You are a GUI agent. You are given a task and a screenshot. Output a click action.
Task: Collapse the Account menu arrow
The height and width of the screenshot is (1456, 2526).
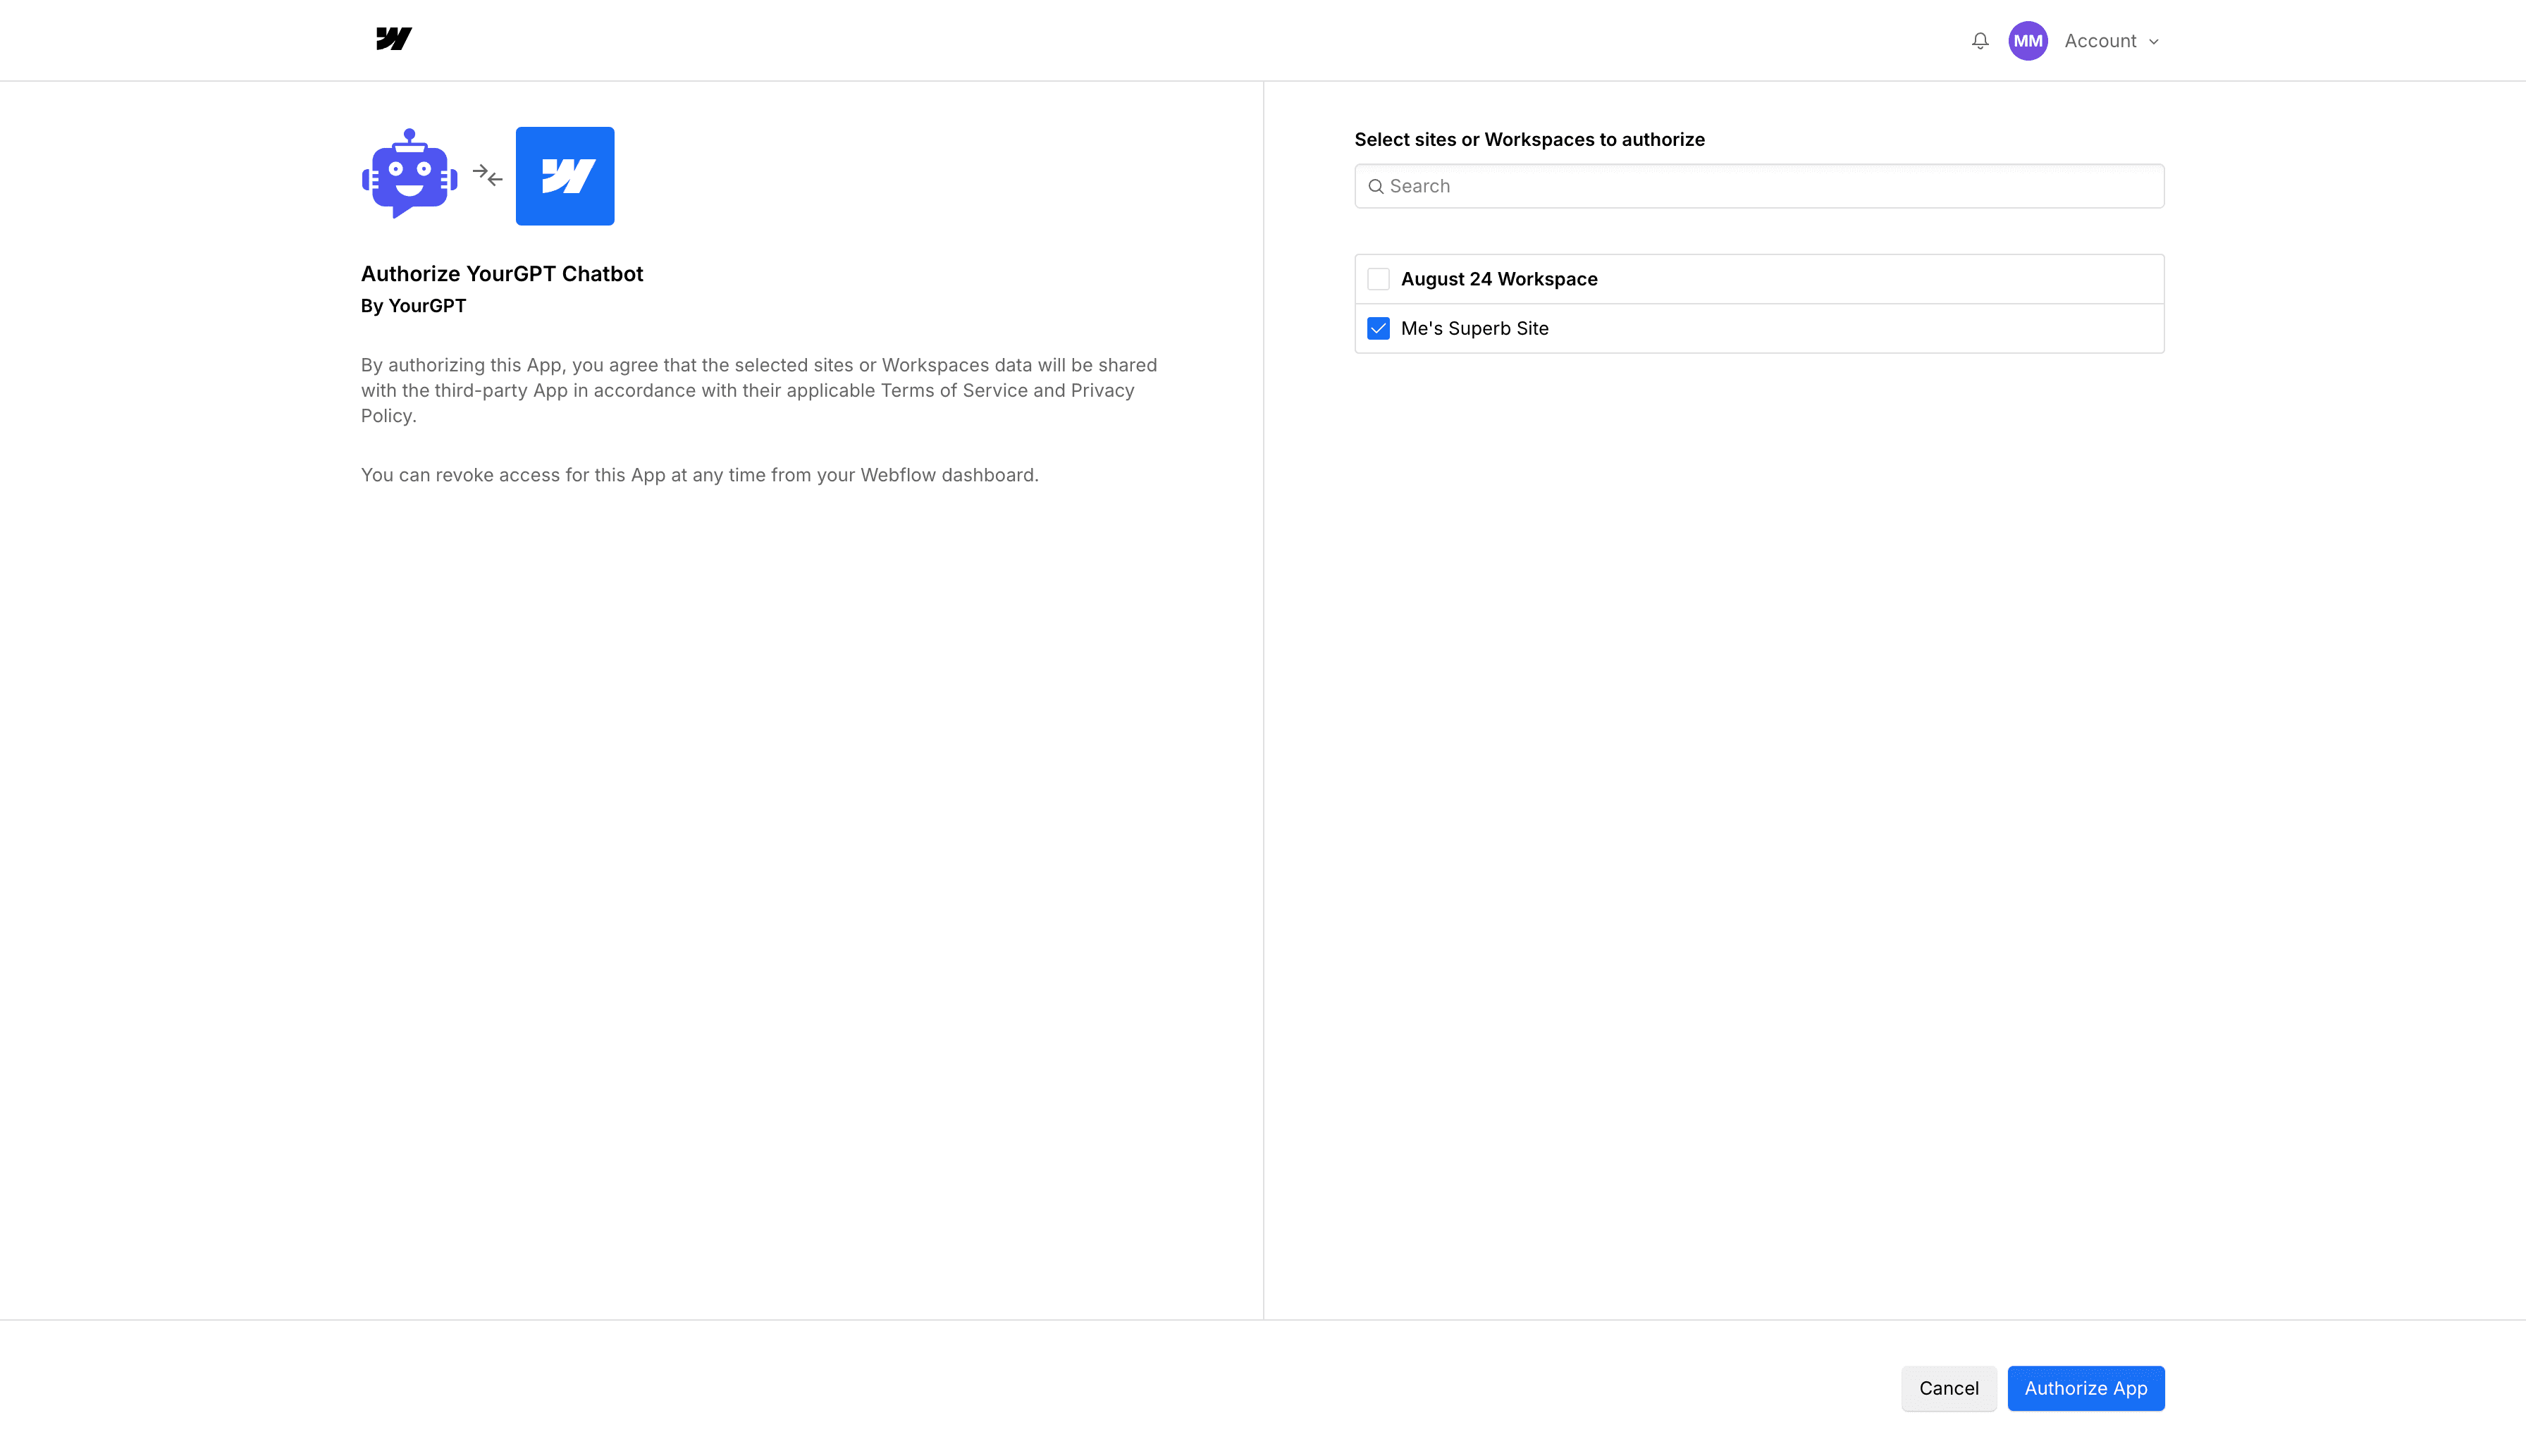click(2153, 41)
